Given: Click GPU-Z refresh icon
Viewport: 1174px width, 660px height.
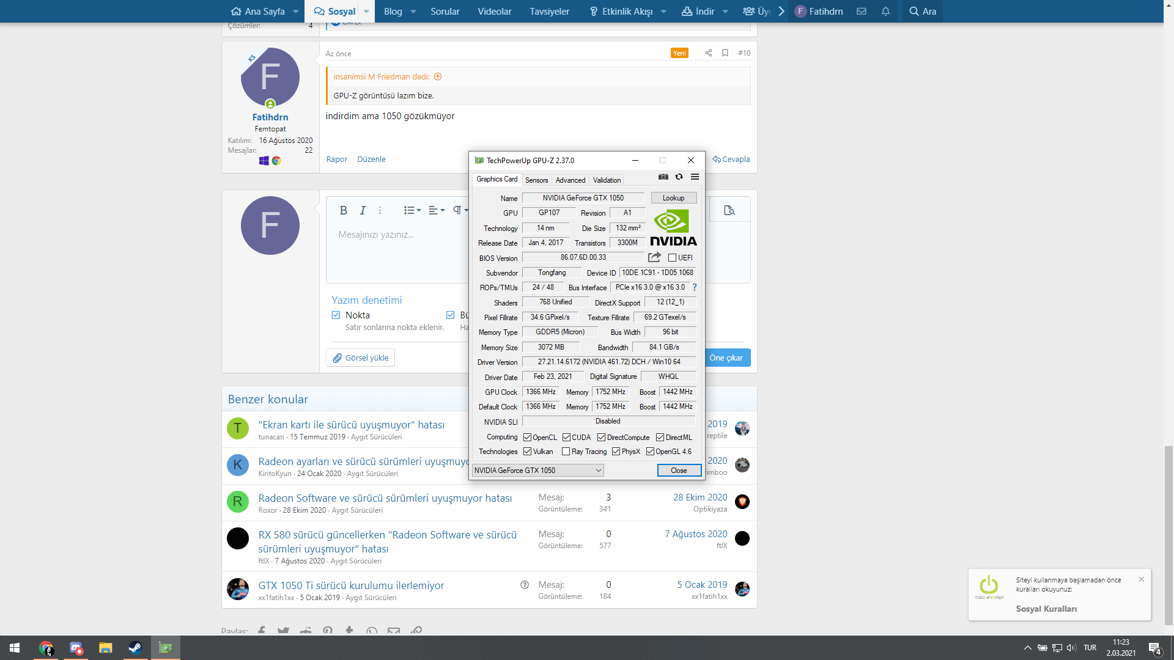Looking at the screenshot, I should click(x=679, y=177).
